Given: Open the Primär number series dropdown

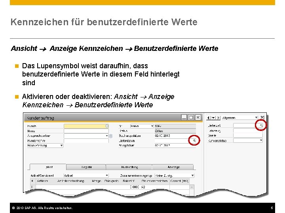Looking at the screenshot, I should tap(152, 126).
